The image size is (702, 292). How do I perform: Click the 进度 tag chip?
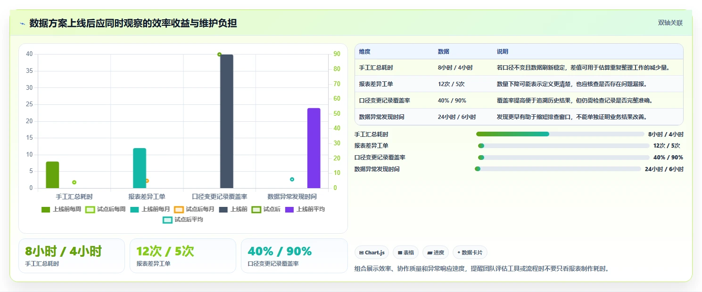[436, 253]
